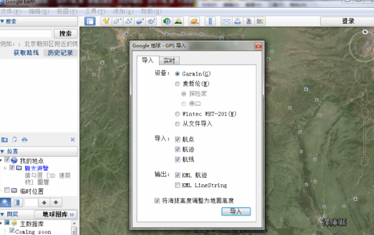Add an image overlay from toolbar
Viewport: 374px width, 235px height.
tap(140, 21)
